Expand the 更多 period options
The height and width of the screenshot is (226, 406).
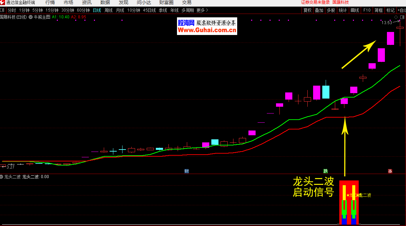click(x=202, y=10)
